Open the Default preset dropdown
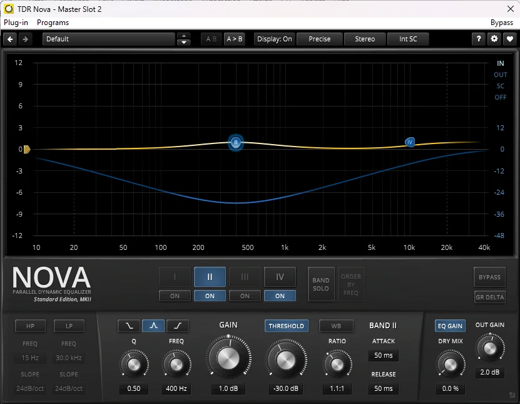The width and height of the screenshot is (520, 404). click(109, 39)
